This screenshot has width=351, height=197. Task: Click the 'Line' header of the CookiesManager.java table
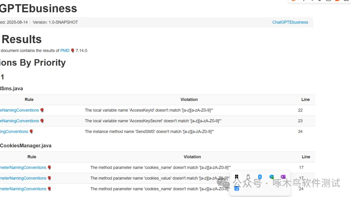click(x=306, y=157)
